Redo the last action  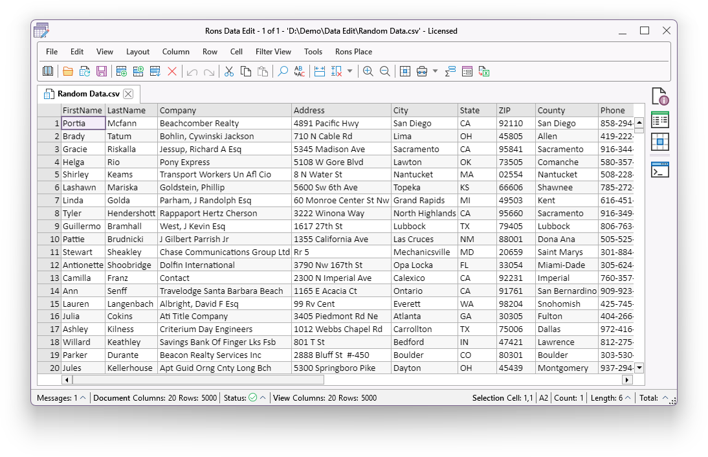click(208, 71)
